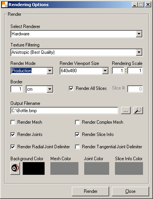Expand the Render Viewport Size dropdown arrow
The height and width of the screenshot is (199, 153).
coord(105,71)
